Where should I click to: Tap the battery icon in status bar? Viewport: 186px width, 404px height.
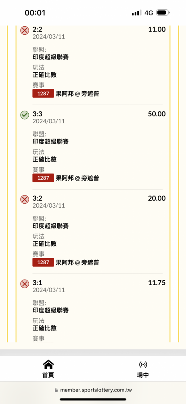(163, 13)
